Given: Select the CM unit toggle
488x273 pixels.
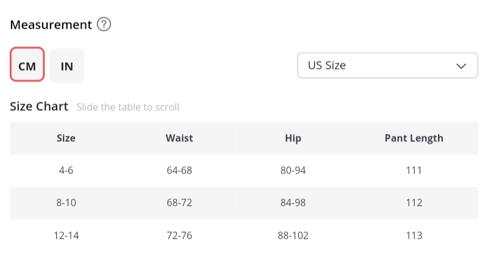Looking at the screenshot, I should tap(27, 66).
